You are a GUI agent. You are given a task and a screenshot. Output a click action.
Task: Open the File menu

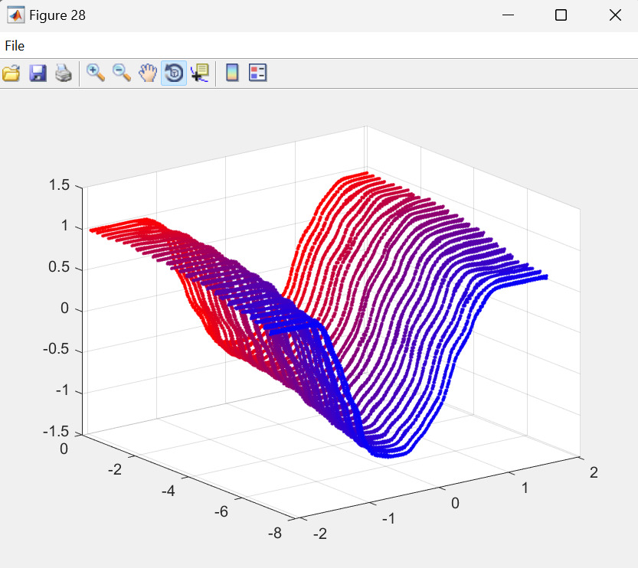(15, 46)
